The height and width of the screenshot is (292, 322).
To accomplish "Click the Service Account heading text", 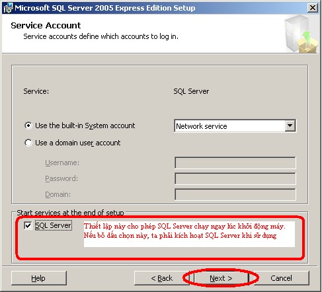I will tap(46, 26).
